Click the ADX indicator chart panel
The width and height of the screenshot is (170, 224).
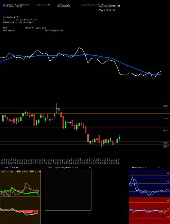click(x=20, y=183)
